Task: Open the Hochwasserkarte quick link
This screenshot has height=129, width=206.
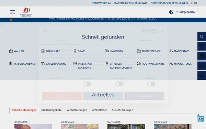Action: pyautogui.click(x=151, y=64)
